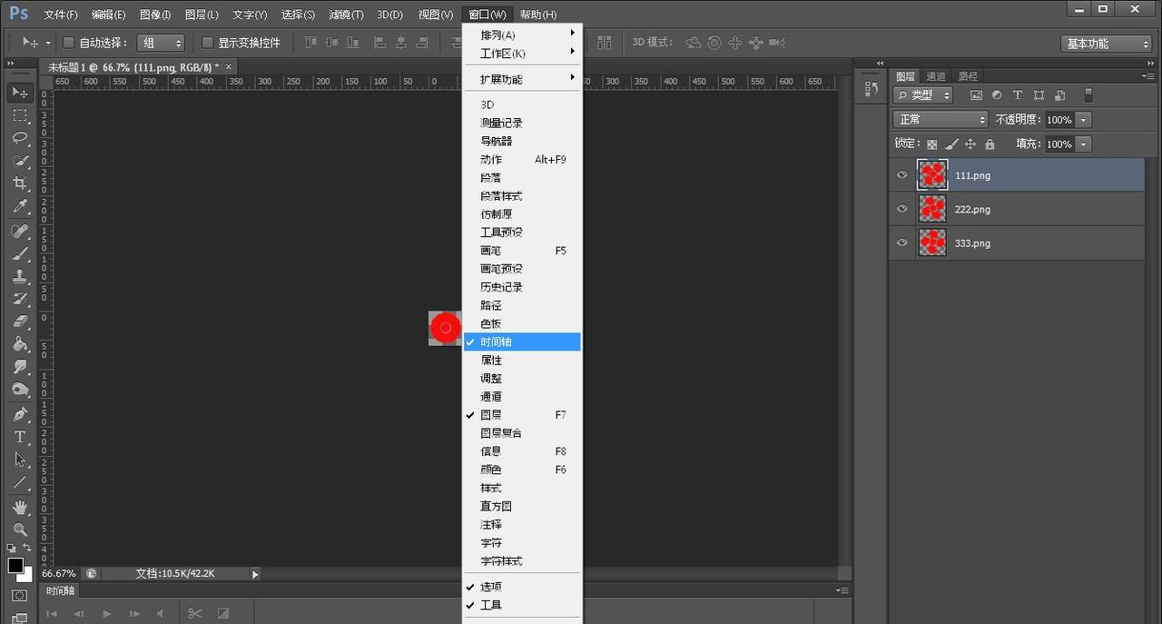This screenshot has width=1162, height=624.
Task: Select the Hand tool
Action: tap(20, 506)
